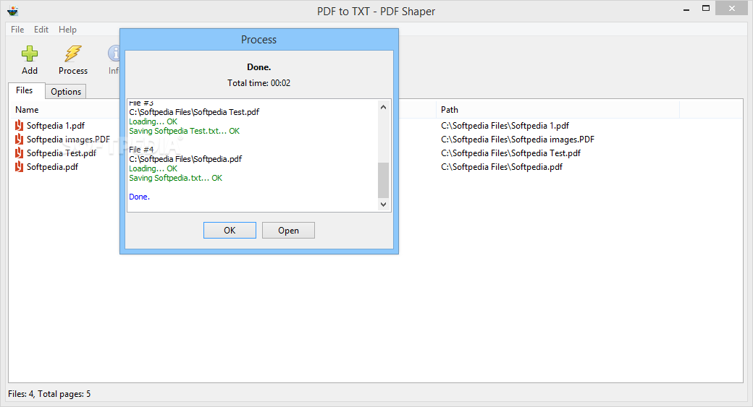The image size is (753, 407).
Task: Click path C:\Softpedia Files\Softpedia 1.pdf in list
Action: click(x=505, y=126)
